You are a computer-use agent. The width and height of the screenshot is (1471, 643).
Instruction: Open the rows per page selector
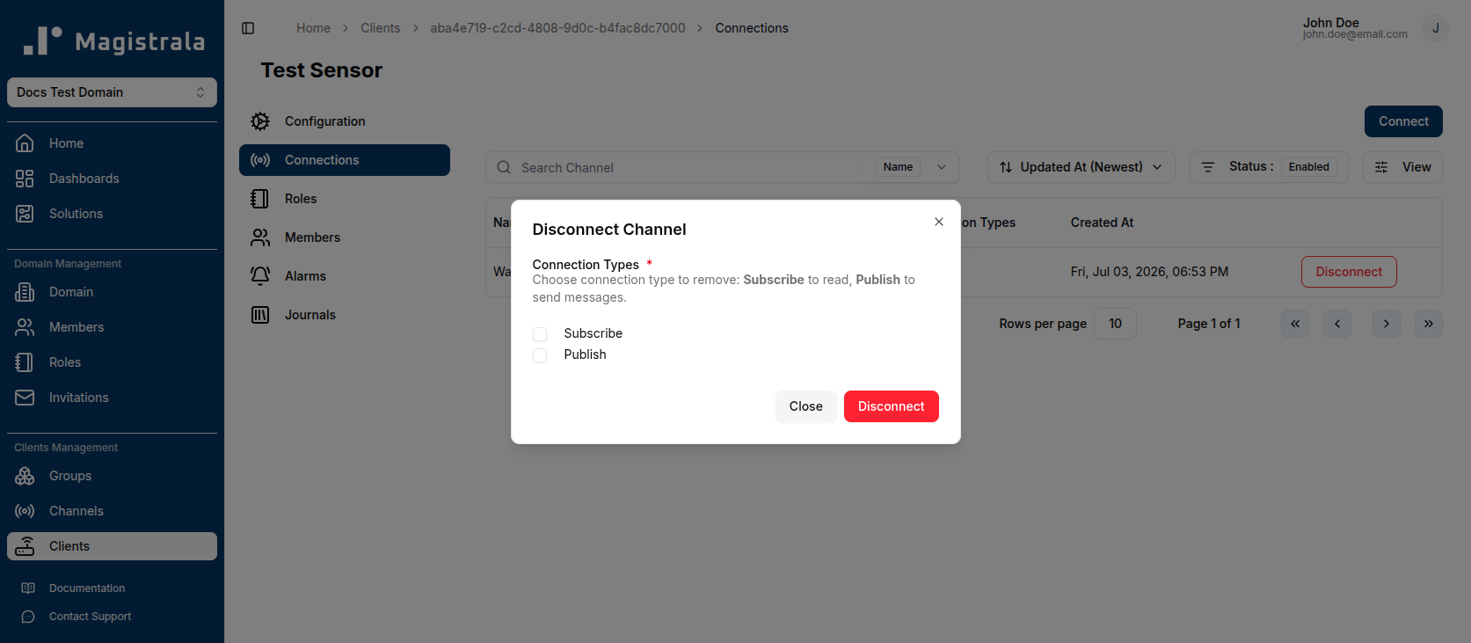click(1115, 324)
